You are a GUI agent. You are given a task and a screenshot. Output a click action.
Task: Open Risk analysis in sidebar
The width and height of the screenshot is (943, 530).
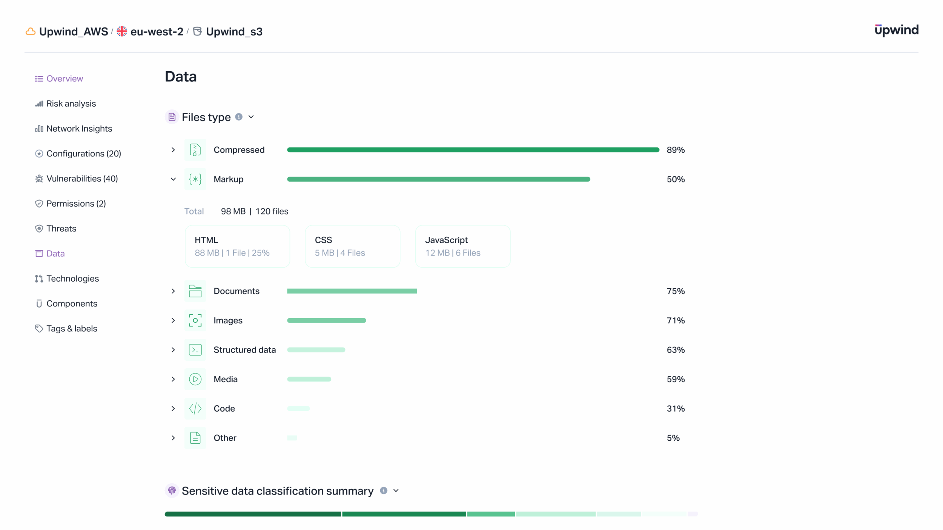(71, 104)
